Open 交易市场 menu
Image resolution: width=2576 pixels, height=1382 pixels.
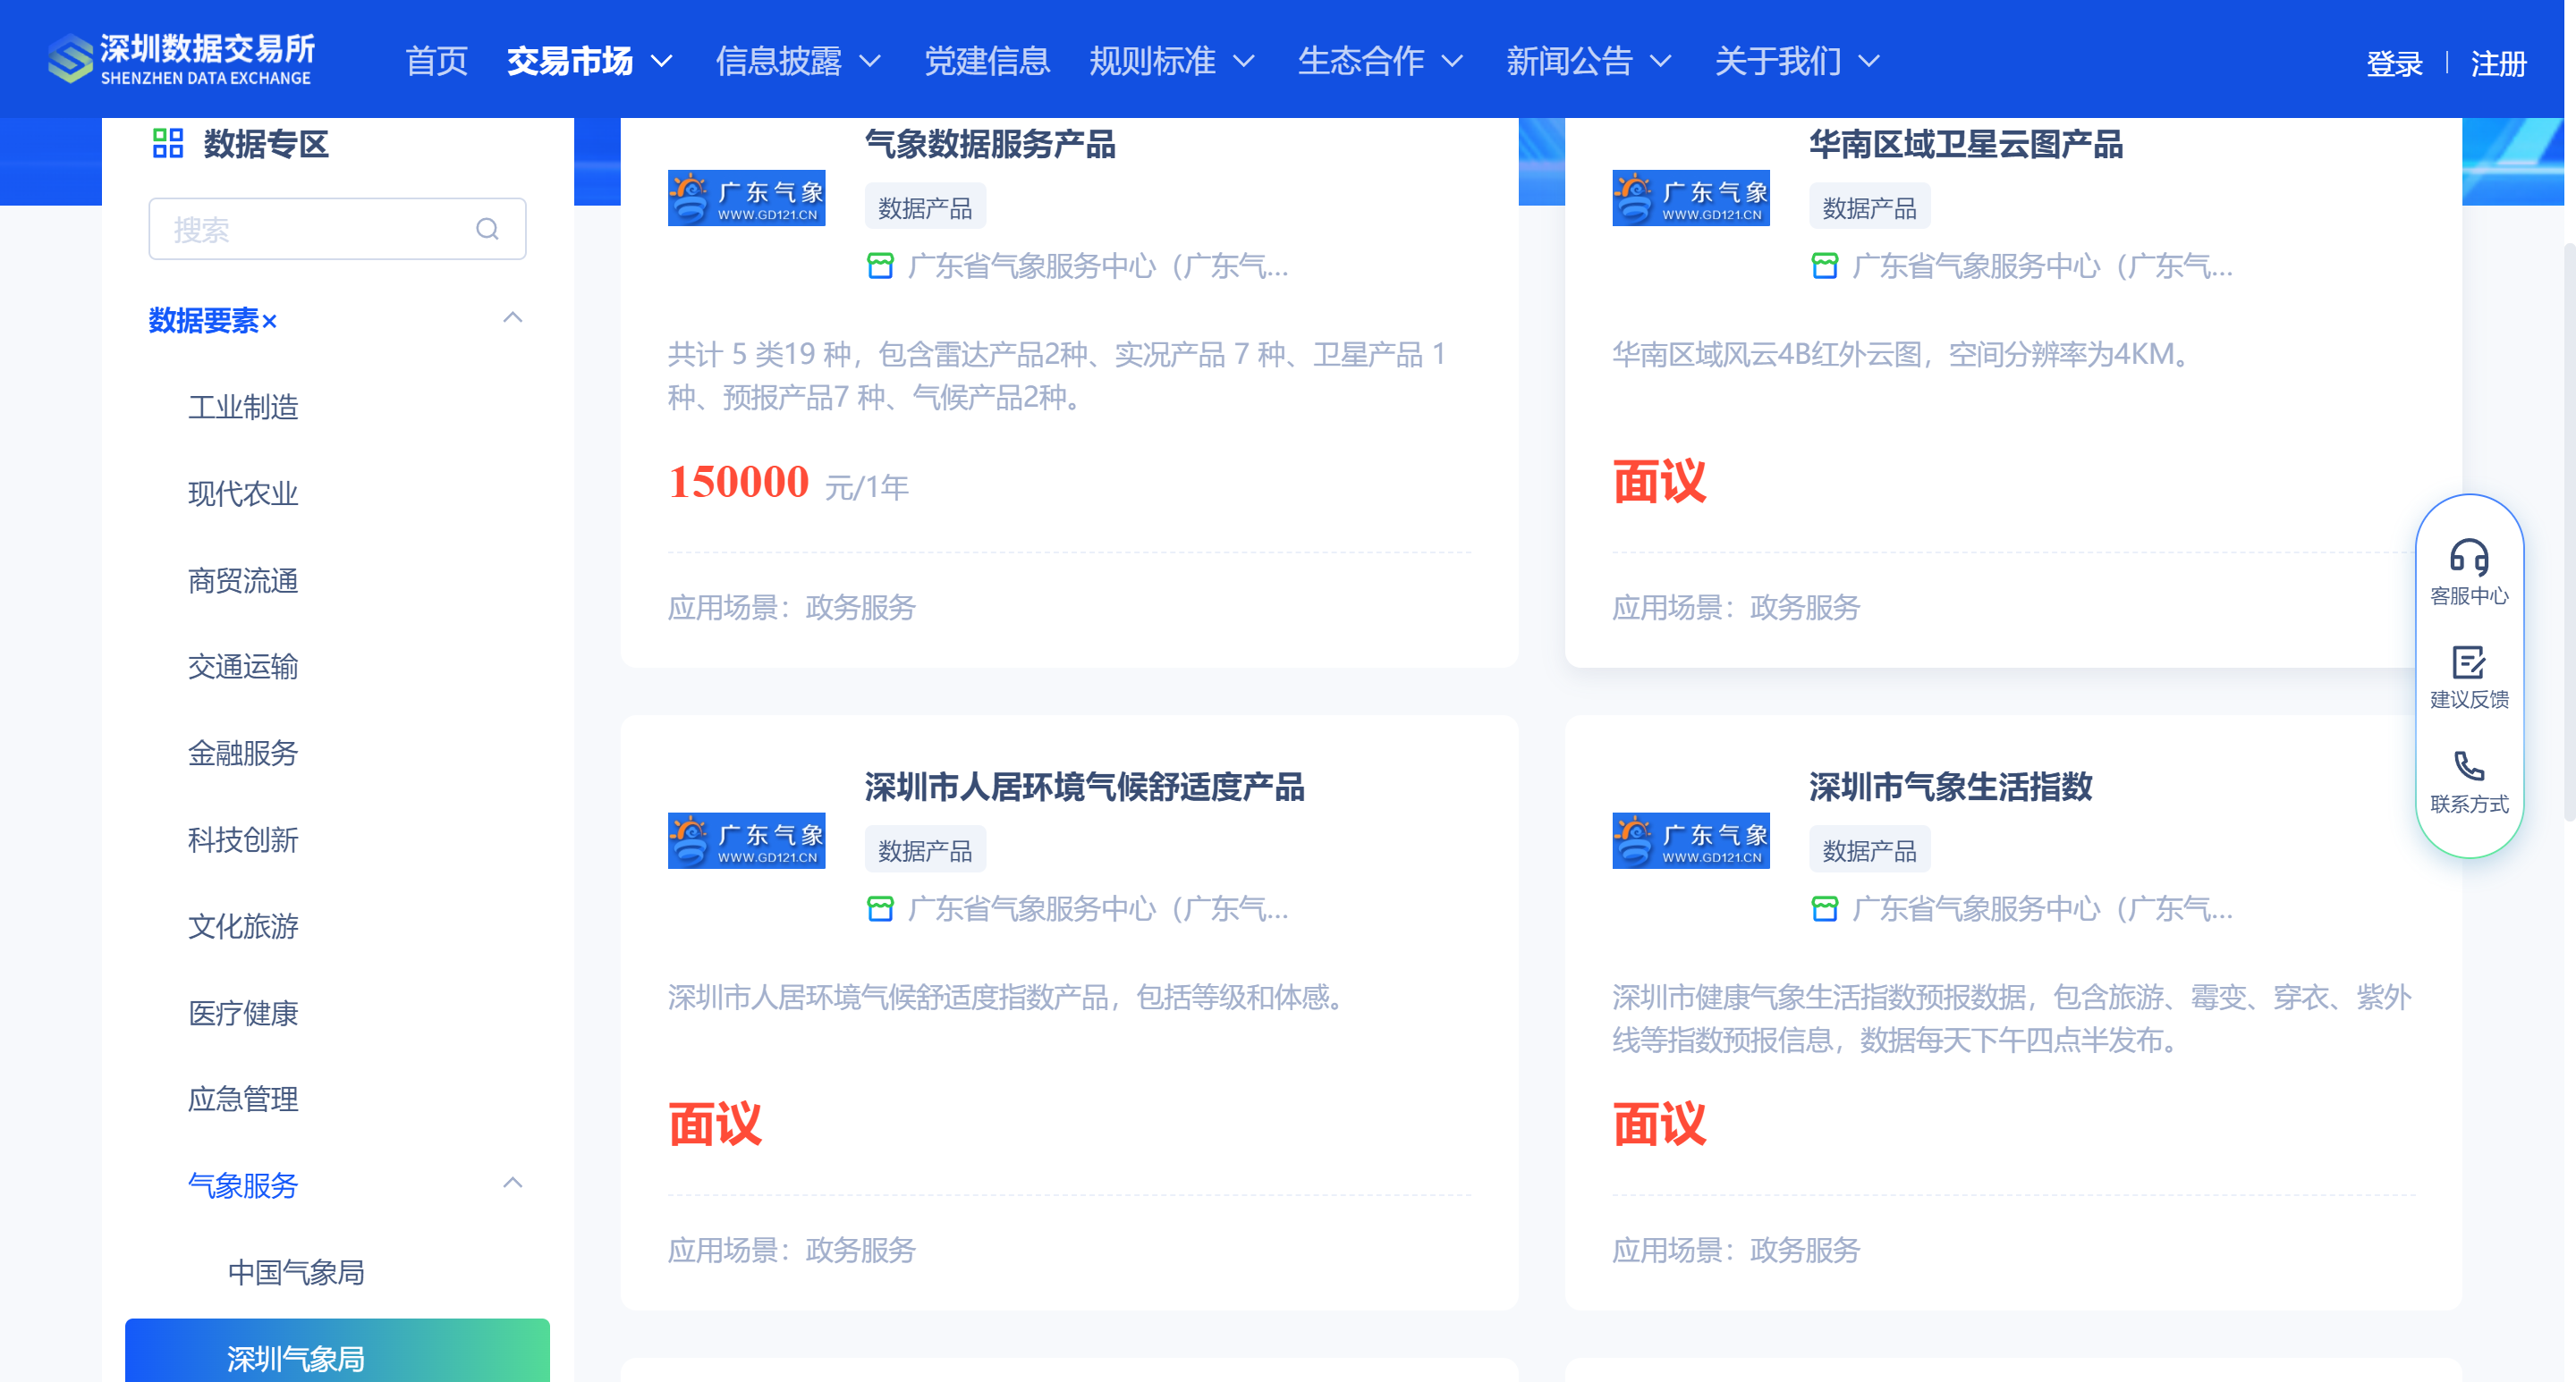[570, 62]
